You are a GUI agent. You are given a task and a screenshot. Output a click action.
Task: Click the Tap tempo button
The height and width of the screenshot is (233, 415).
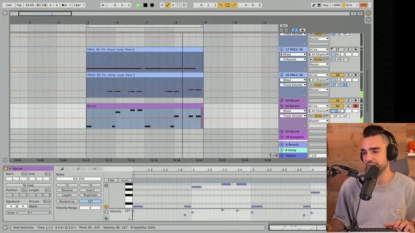click(x=19, y=5)
